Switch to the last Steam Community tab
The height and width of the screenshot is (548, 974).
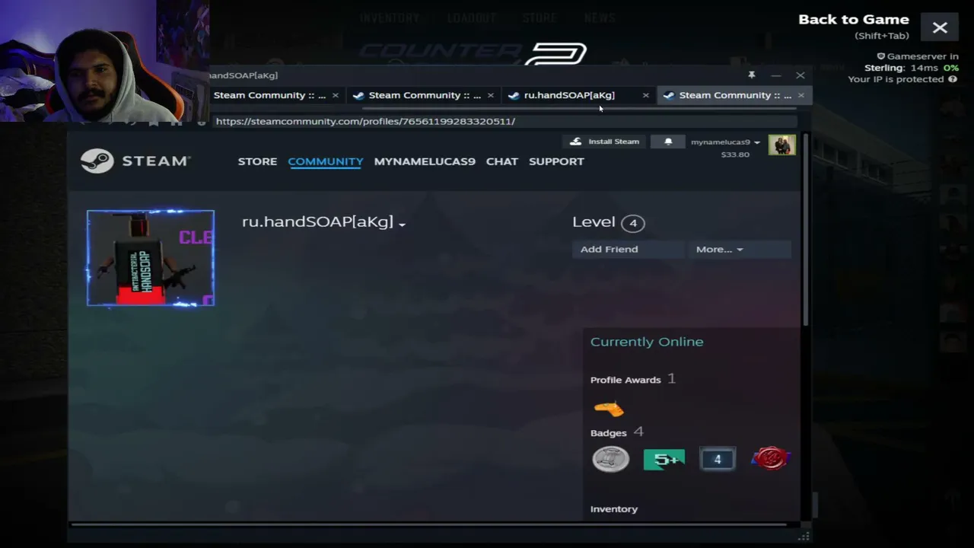pos(735,95)
